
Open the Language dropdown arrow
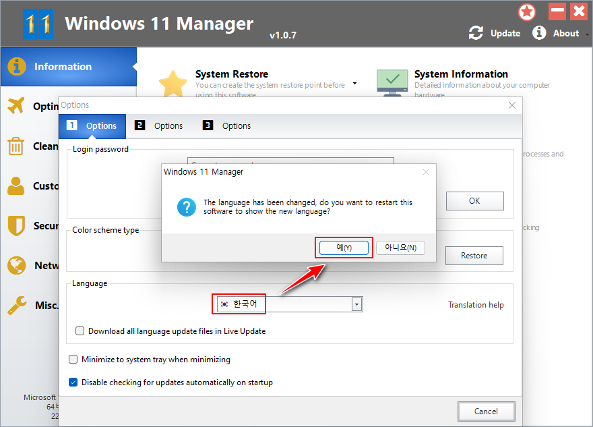click(356, 304)
